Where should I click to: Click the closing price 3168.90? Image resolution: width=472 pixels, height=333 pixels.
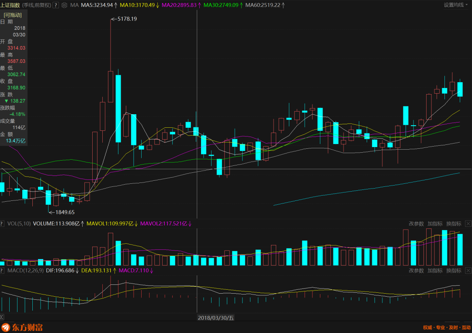click(16, 88)
